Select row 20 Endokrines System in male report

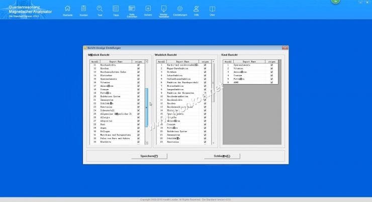(117, 97)
